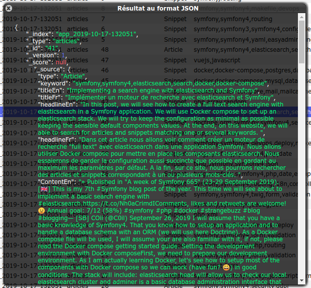Close the Résultat au format JSON dialog
Image resolution: width=311 pixels, height=288 pixels.
9,8
